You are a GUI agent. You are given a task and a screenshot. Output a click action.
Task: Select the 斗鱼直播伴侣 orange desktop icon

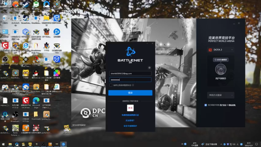(26, 129)
